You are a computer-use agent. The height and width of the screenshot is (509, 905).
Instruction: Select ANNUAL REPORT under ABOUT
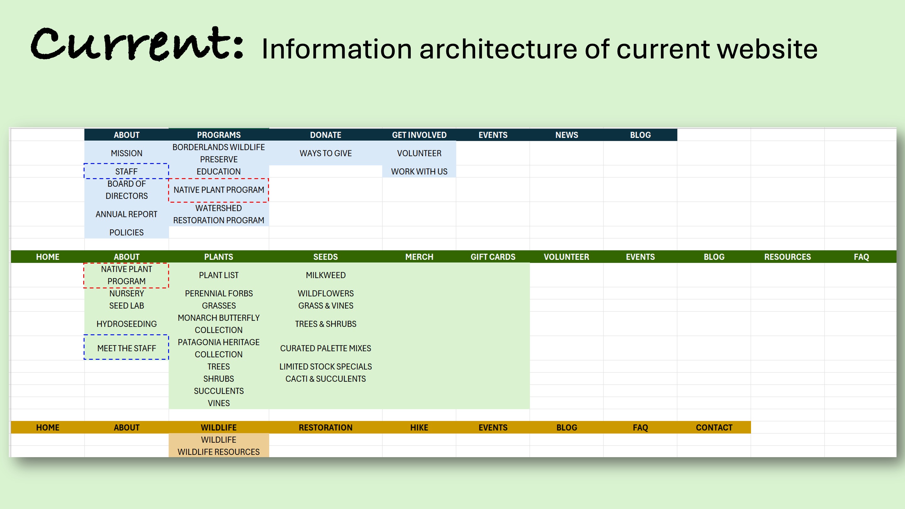coord(126,214)
